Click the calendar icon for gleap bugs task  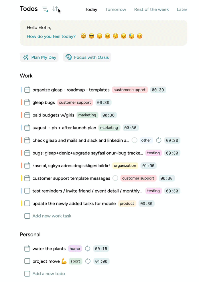[x=27, y=102]
